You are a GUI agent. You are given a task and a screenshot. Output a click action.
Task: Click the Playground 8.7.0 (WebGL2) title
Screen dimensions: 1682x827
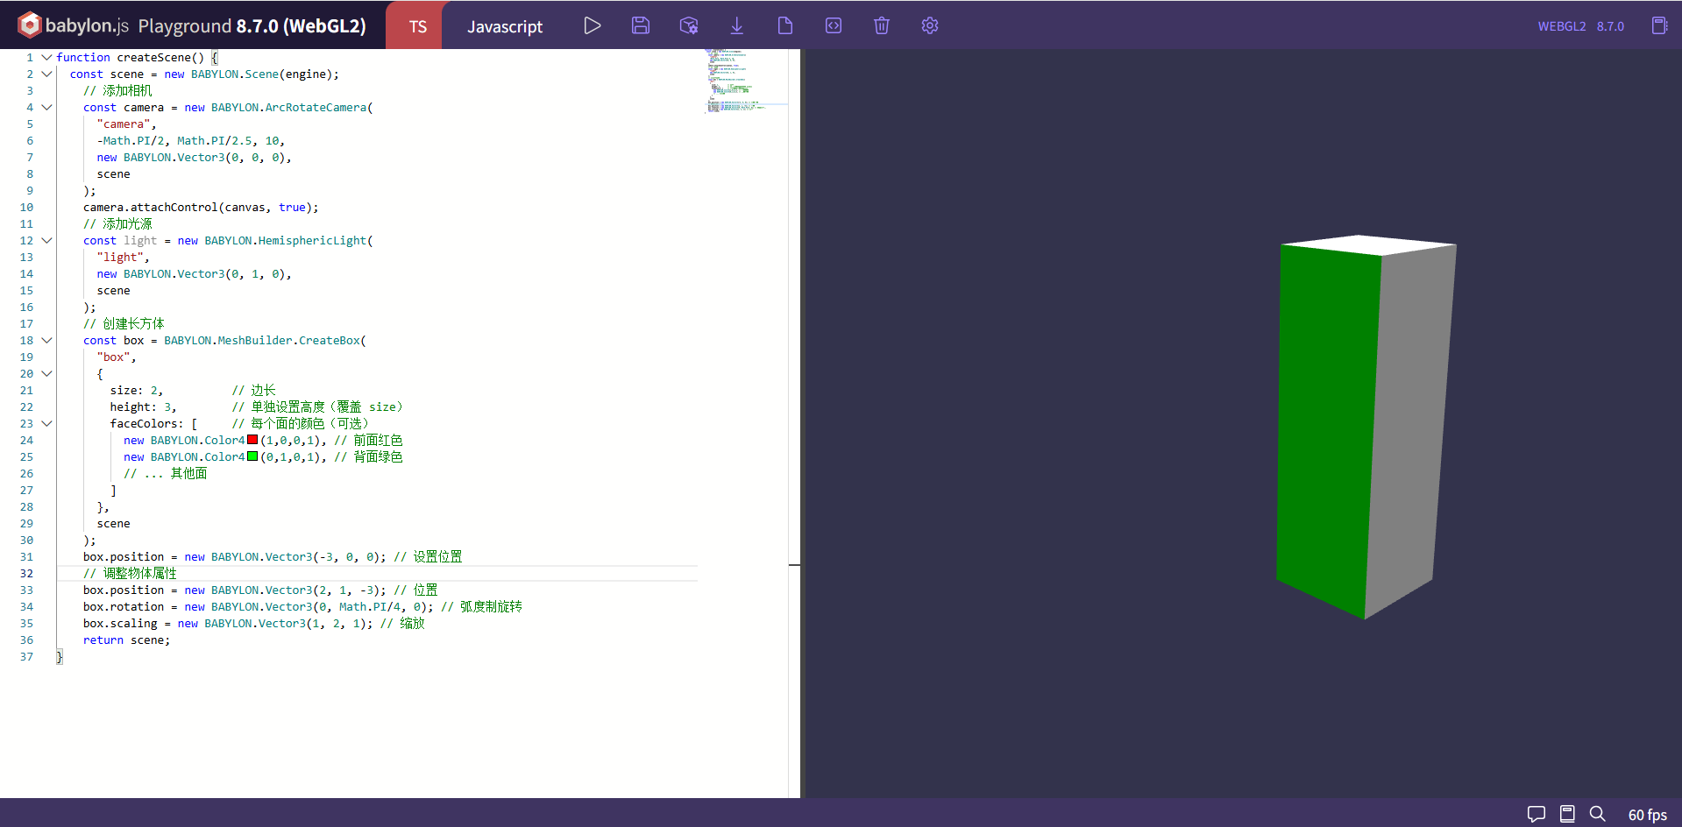click(x=252, y=26)
